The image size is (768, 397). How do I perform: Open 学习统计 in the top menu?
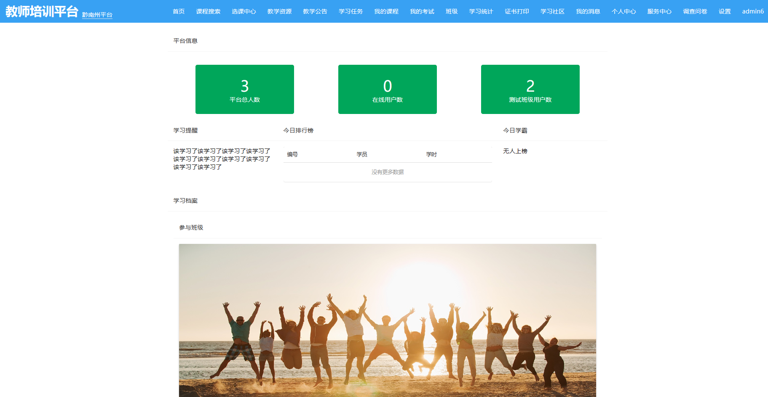[x=481, y=11]
